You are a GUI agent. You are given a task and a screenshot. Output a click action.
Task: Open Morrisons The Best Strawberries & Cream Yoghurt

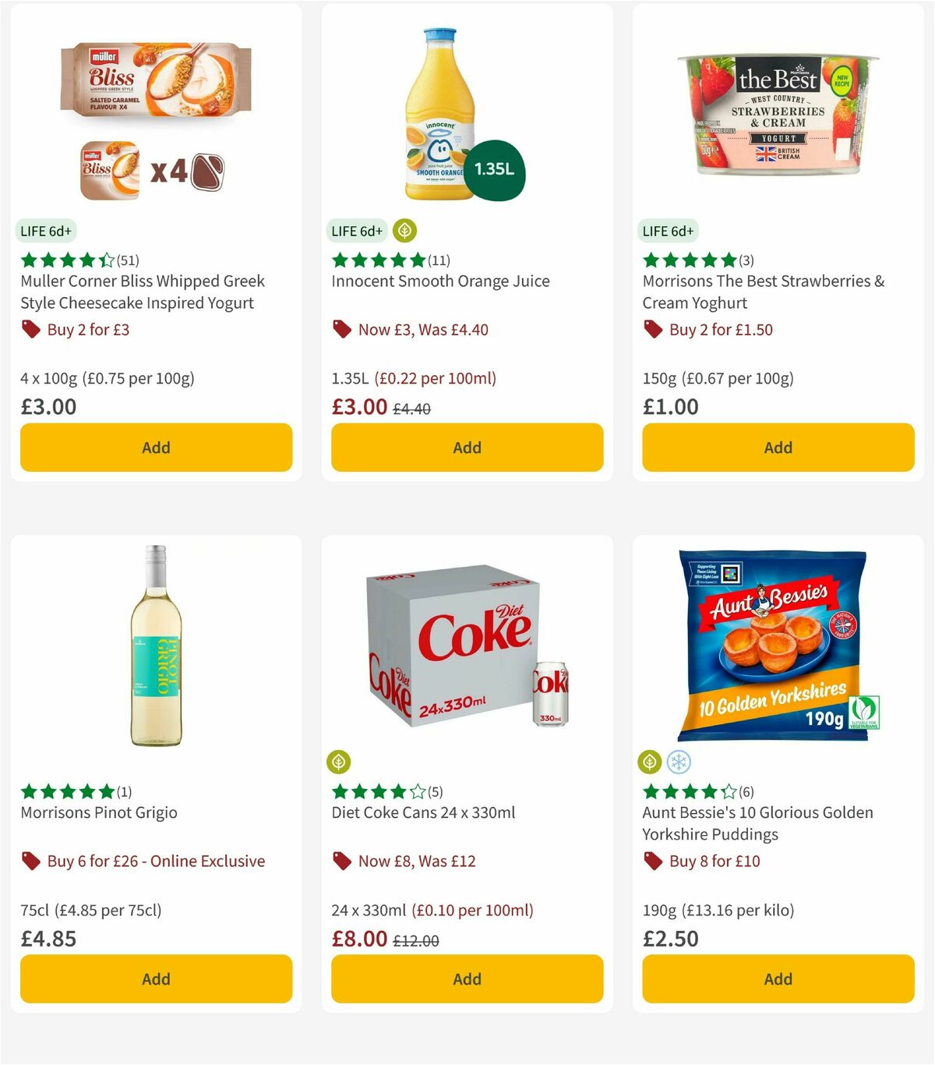point(763,292)
